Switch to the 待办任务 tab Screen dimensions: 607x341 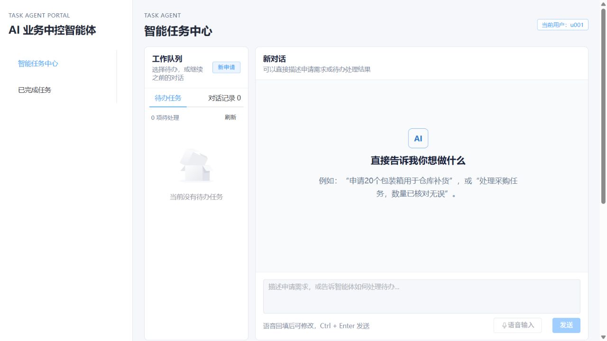click(x=168, y=98)
